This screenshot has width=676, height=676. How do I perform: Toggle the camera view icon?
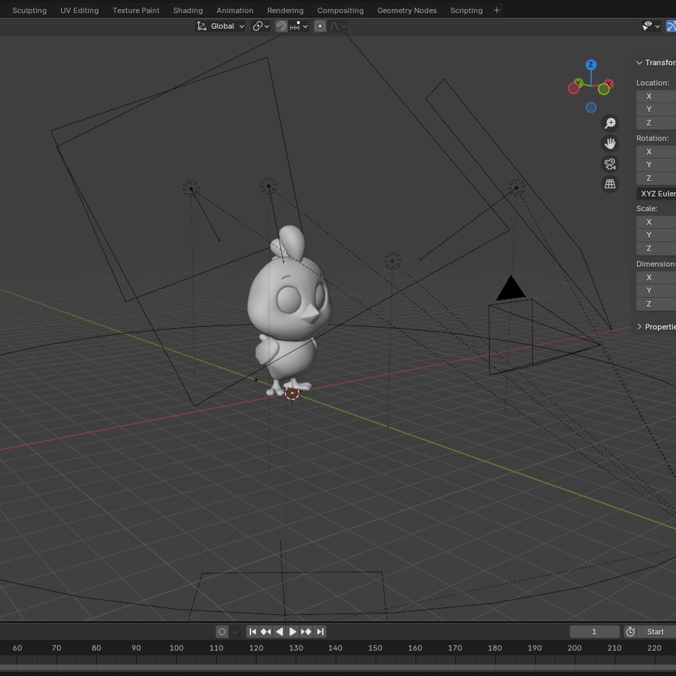(x=610, y=164)
